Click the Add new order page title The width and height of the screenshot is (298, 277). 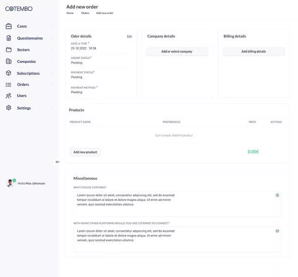82,7
